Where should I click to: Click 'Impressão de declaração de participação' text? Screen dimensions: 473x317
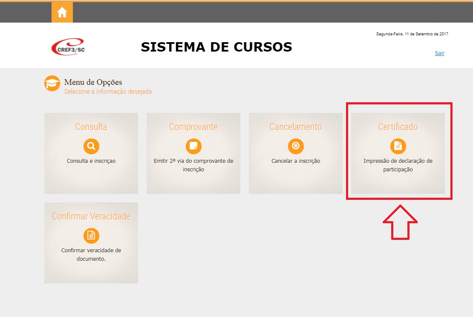tap(398, 165)
